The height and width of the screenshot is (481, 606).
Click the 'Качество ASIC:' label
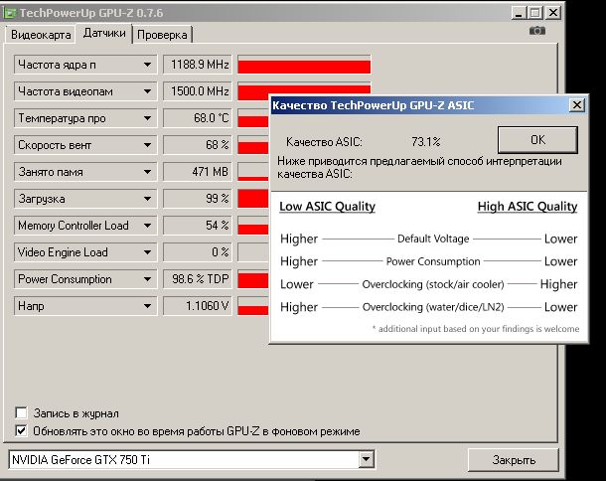pyautogui.click(x=324, y=142)
